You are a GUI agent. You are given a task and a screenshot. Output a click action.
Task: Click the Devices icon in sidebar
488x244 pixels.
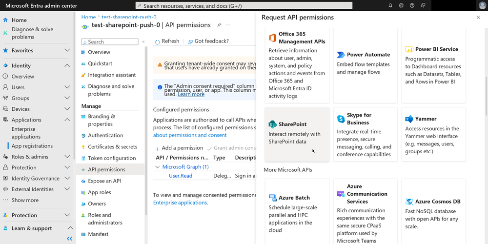[x=5, y=109]
